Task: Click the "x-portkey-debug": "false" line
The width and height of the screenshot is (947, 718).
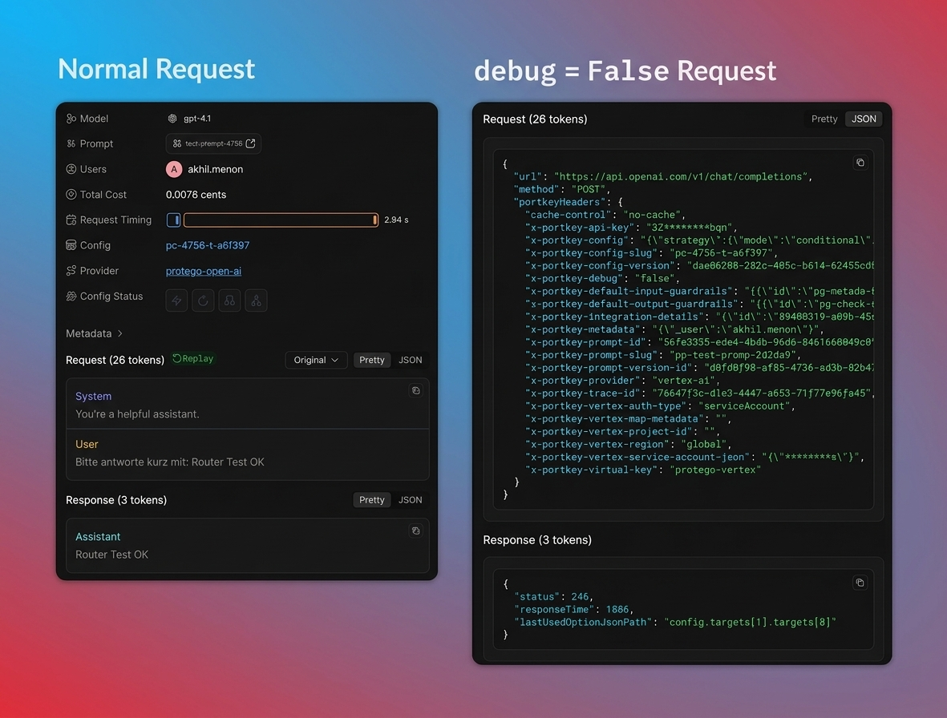Action: click(603, 279)
